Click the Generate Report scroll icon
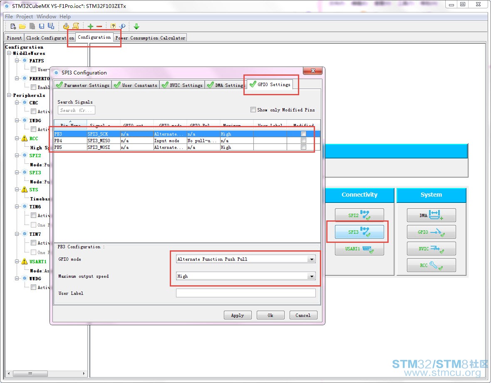This screenshot has height=383, width=491. click(x=76, y=26)
